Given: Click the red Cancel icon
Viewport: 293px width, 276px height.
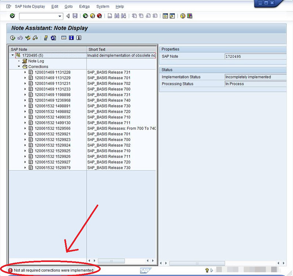Looking at the screenshot, I should coord(100,16).
